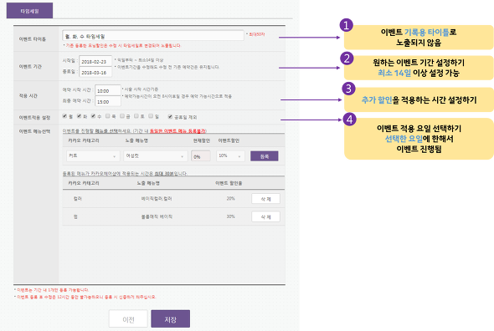
Task: Check the 금 weekday checkbox
Action: click(x=122, y=116)
